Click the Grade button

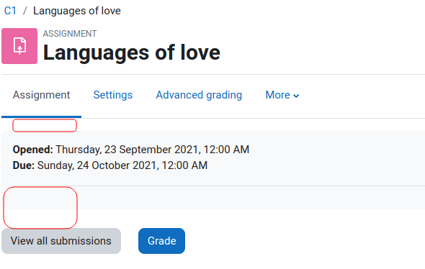[162, 241]
